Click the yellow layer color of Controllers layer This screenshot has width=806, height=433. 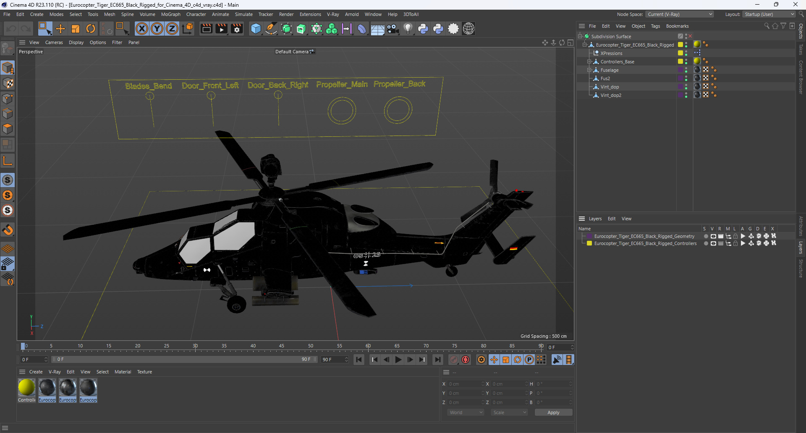pos(589,243)
